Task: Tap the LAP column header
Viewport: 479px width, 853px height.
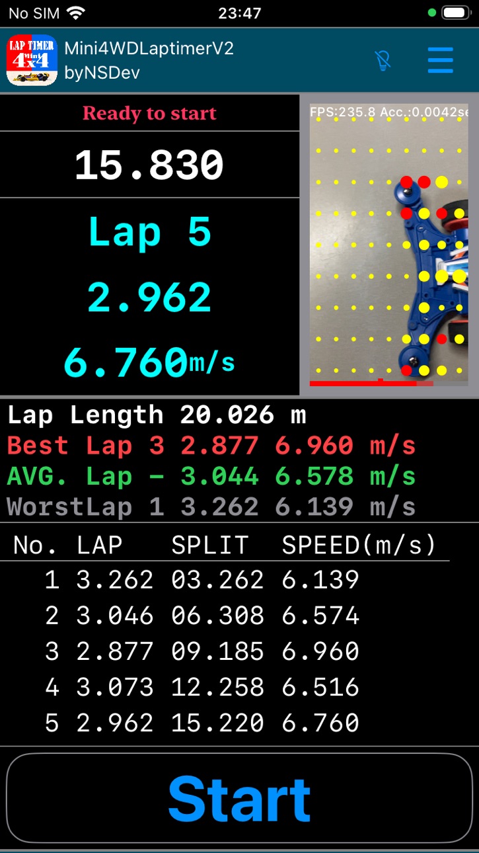Action: (x=100, y=545)
